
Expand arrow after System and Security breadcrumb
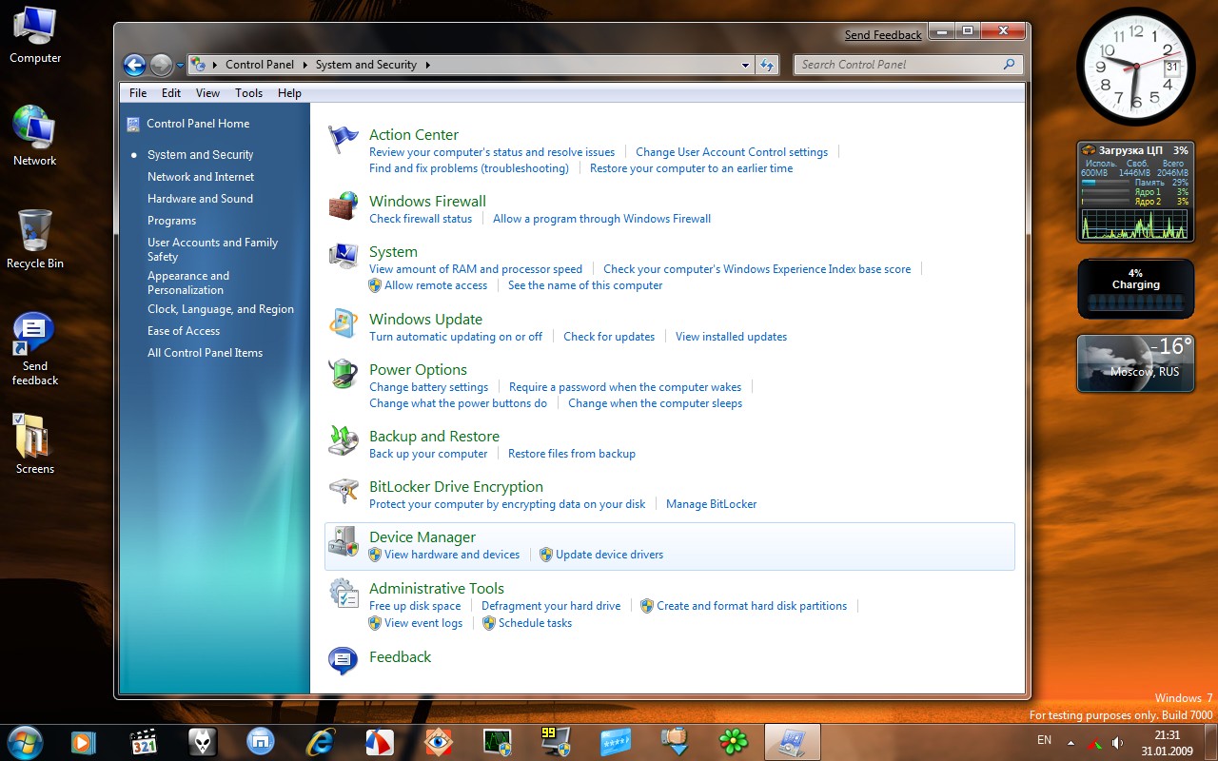coord(428,65)
